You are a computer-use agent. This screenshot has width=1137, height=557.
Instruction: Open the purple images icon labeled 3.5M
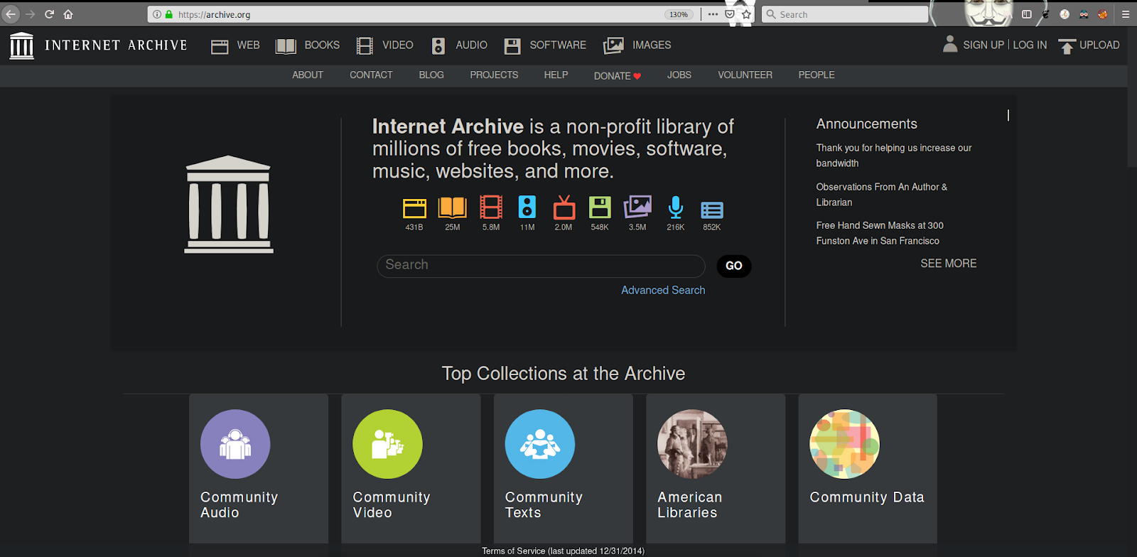(x=637, y=207)
